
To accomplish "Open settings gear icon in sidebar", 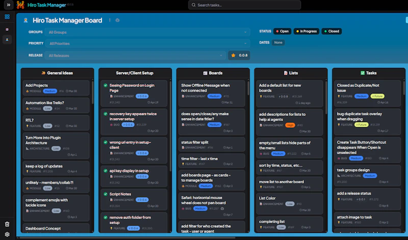I will [x=7, y=234].
